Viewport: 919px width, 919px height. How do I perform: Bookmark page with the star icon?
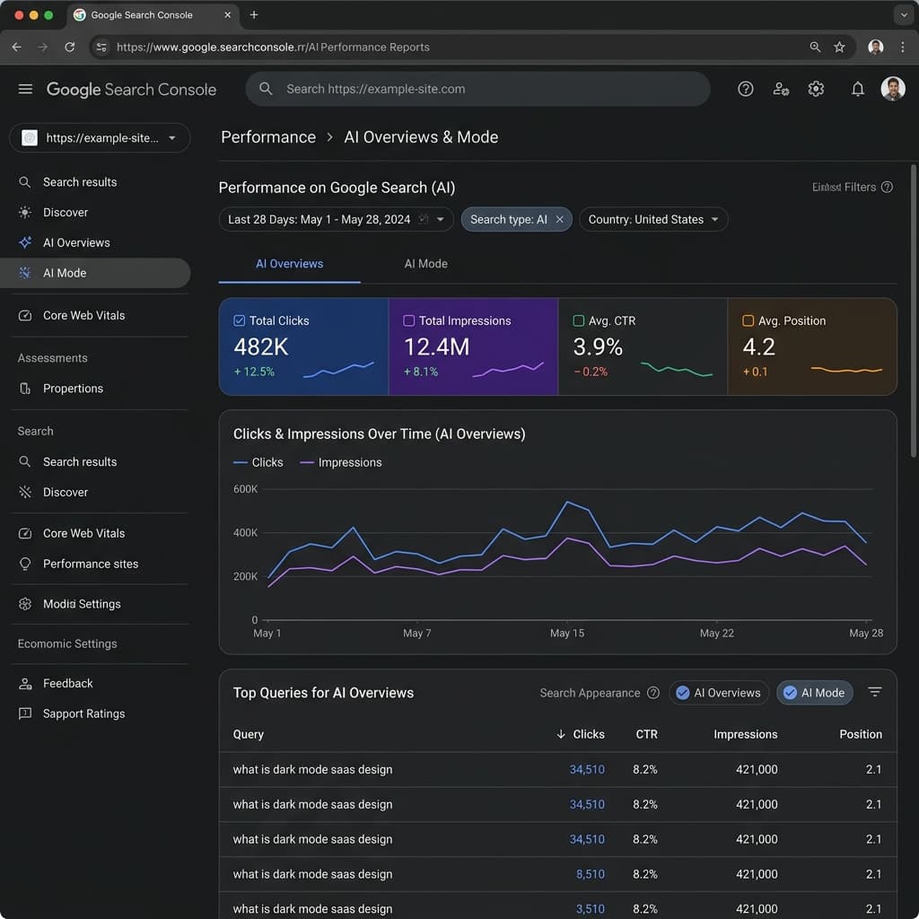click(x=839, y=47)
